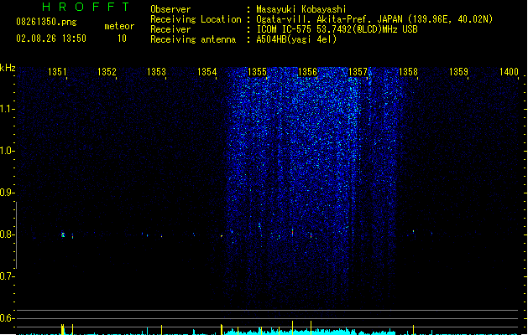This screenshot has width=528, height=335.
Task: Click the Receiving Location label
Action: click(196, 19)
